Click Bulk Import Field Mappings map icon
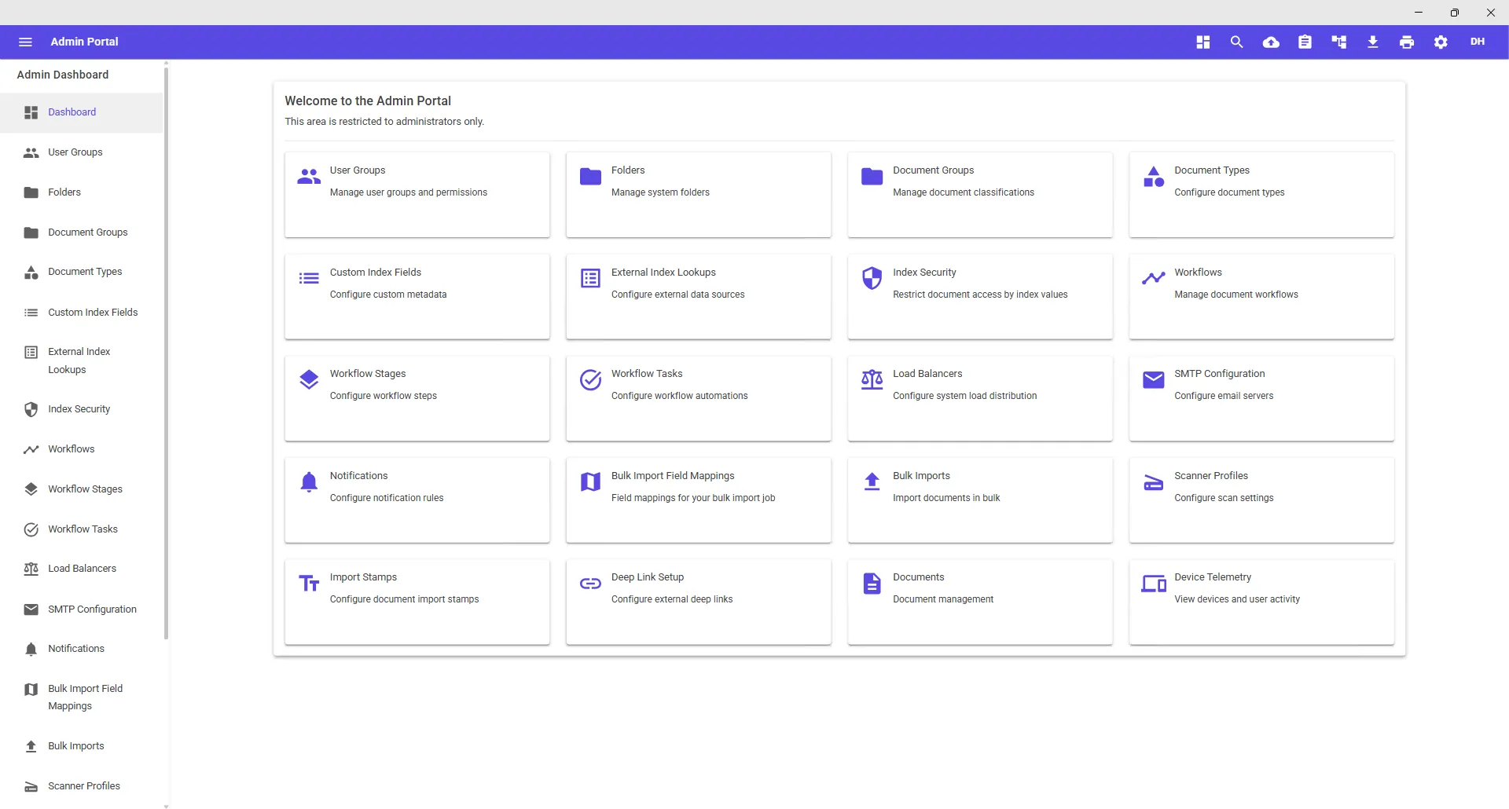 (590, 481)
